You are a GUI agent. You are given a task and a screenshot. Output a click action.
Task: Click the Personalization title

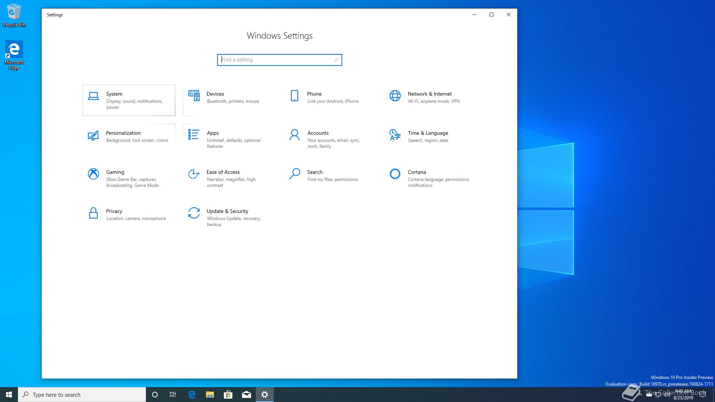tap(123, 133)
